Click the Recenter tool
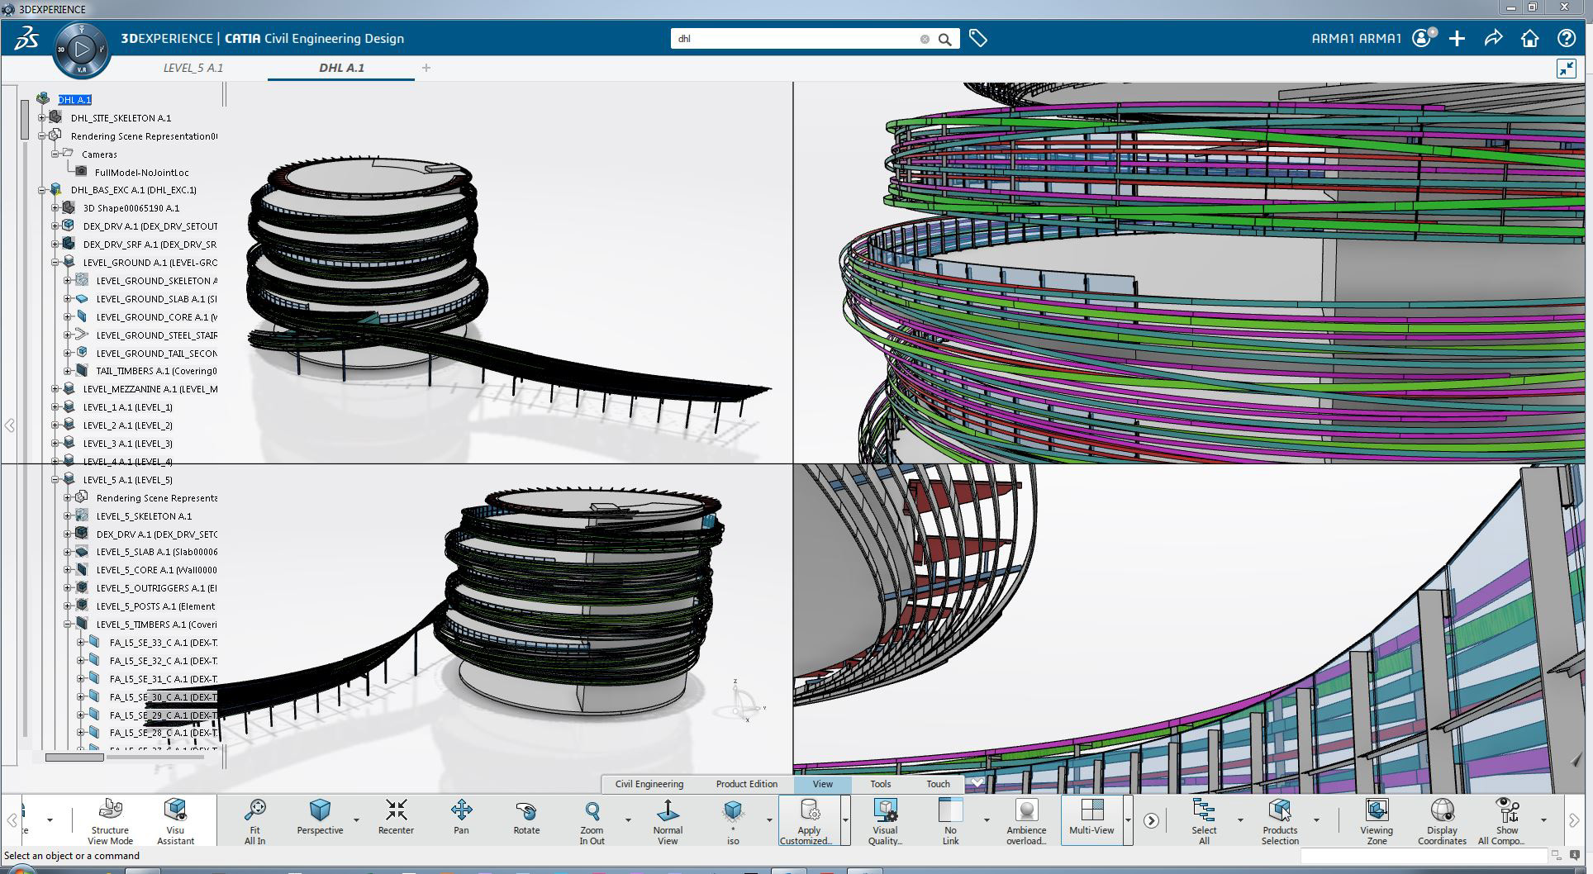This screenshot has width=1593, height=874. [x=396, y=819]
